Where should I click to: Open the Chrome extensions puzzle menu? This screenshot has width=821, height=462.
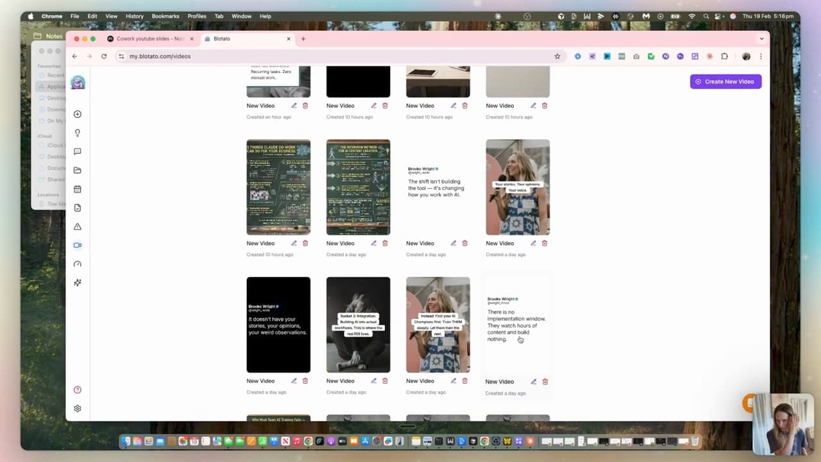point(724,56)
